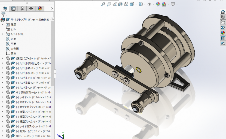This screenshot has height=139, width=226.
Task: Switch to the ConfigurationManager tab
Action: pos(22,9)
